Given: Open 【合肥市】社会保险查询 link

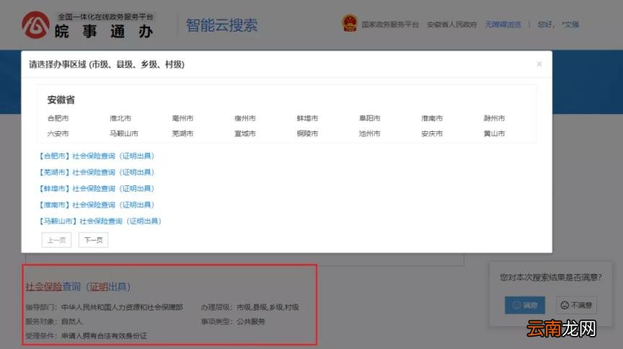Looking at the screenshot, I should 97,156.
